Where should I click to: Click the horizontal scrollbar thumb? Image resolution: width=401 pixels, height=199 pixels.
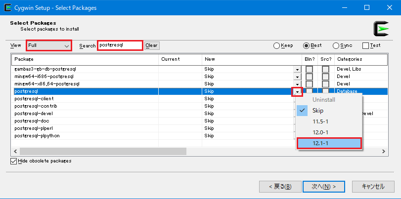(x=103, y=151)
